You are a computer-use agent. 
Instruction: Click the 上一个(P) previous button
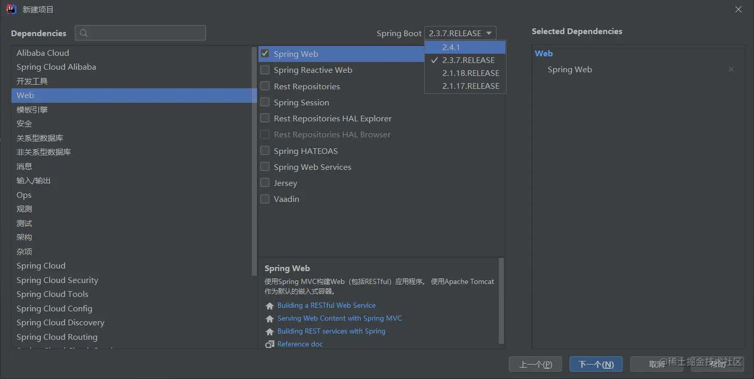[535, 364]
